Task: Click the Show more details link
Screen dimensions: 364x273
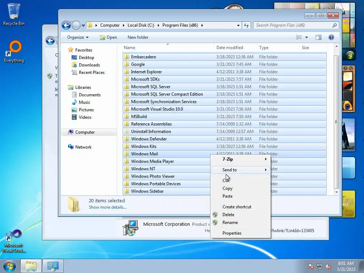Action: (x=107, y=207)
